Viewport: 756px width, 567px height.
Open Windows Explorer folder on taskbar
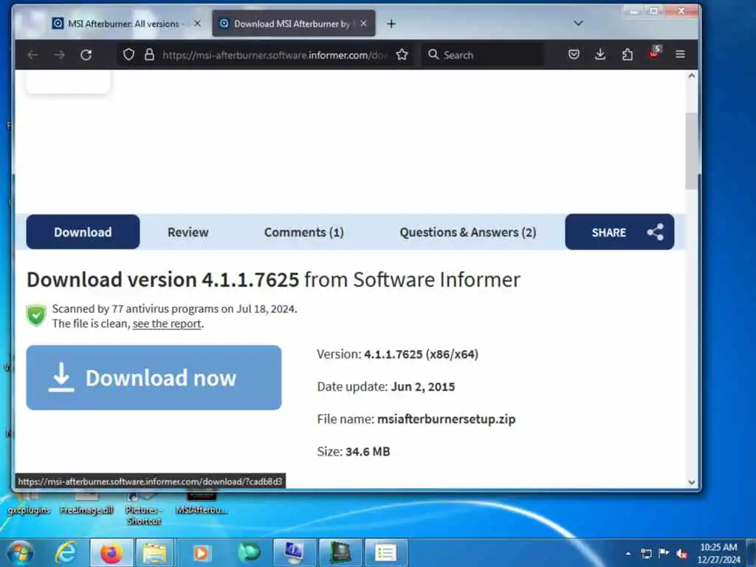tap(154, 552)
